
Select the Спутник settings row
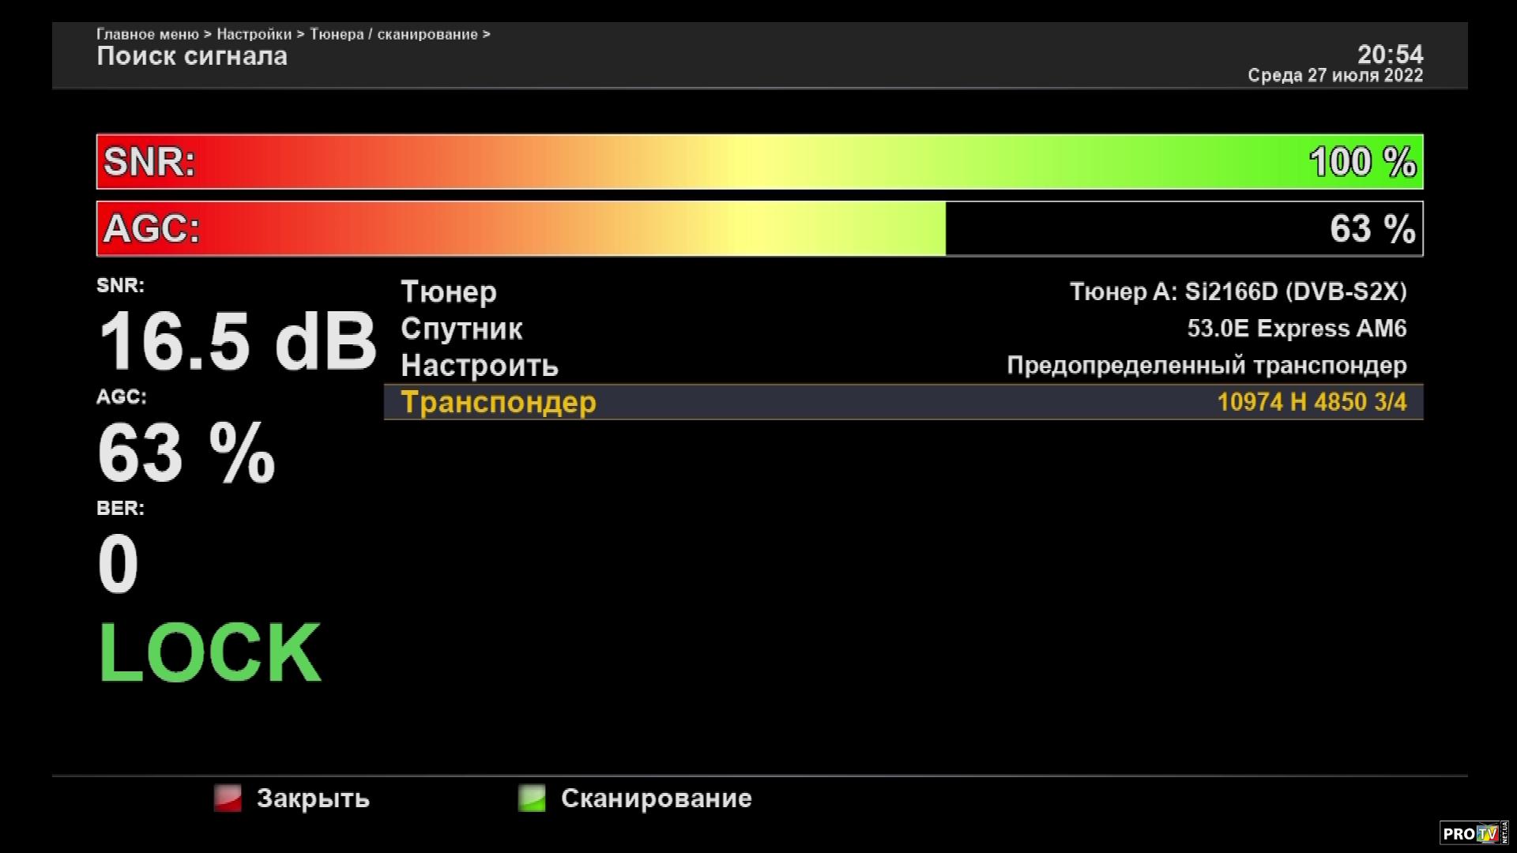tap(461, 329)
